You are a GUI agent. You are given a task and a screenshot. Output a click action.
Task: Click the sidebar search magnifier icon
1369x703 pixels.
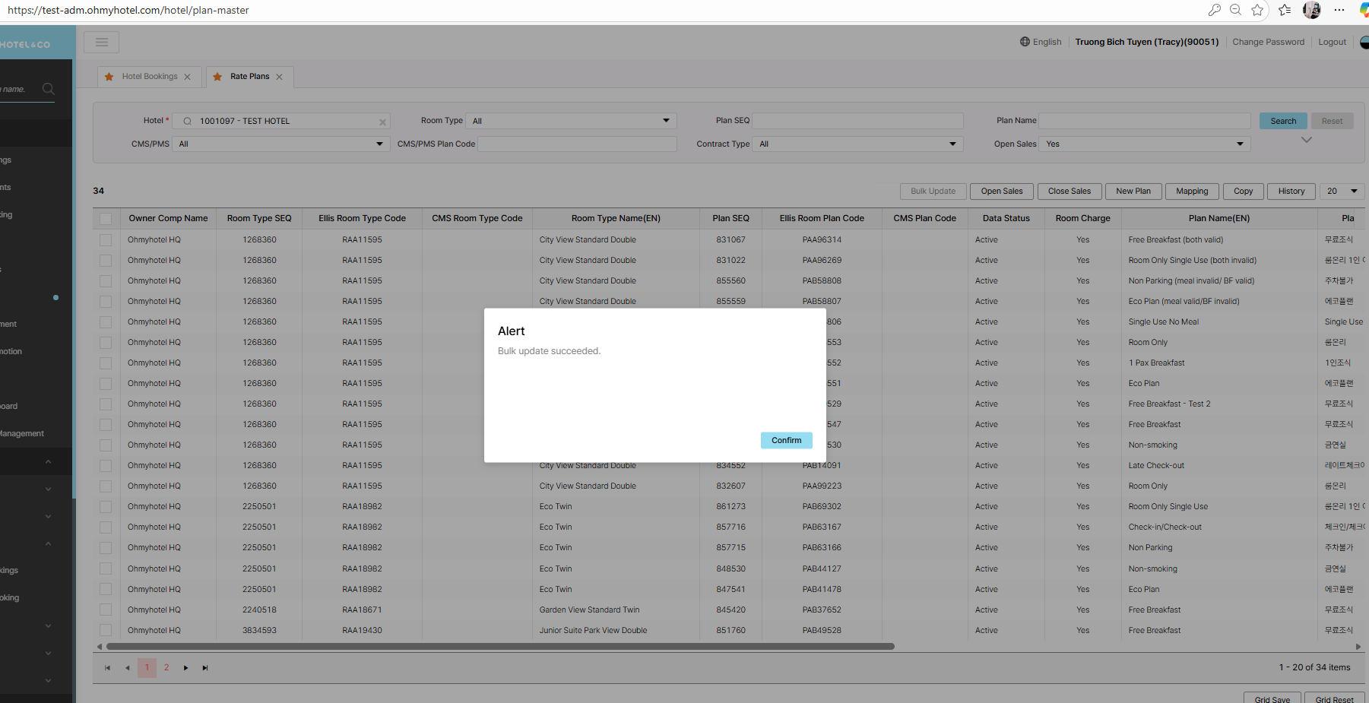coord(49,89)
